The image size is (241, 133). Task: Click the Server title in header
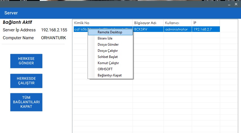[x=11, y=13]
